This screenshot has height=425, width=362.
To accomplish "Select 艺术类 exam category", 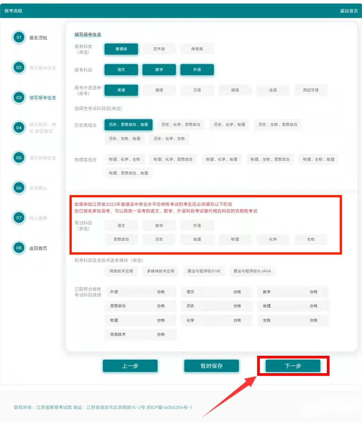I will tap(159, 49).
